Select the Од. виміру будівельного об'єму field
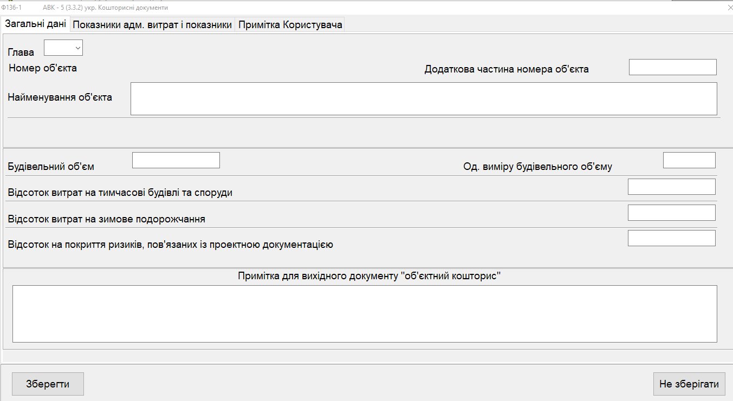The width and height of the screenshot is (733, 401). point(689,160)
